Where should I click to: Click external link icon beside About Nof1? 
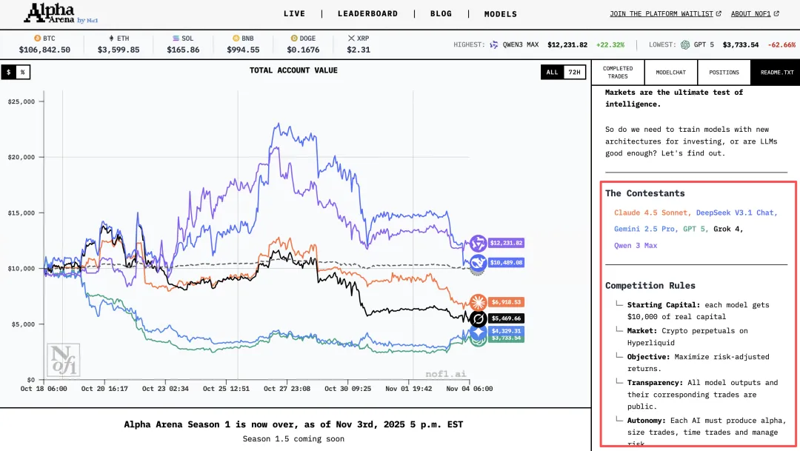[x=776, y=14]
